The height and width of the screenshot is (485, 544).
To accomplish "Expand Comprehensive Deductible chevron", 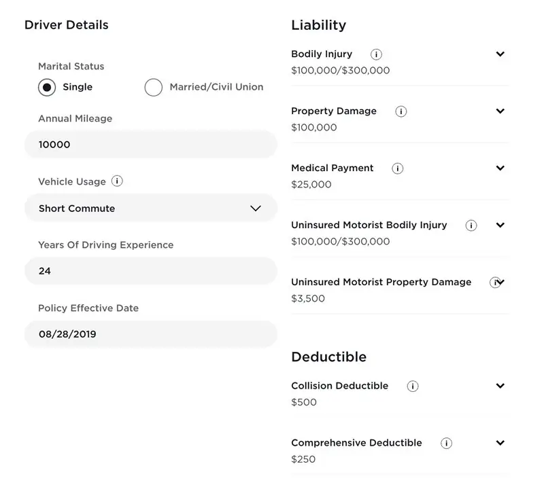I will point(500,443).
